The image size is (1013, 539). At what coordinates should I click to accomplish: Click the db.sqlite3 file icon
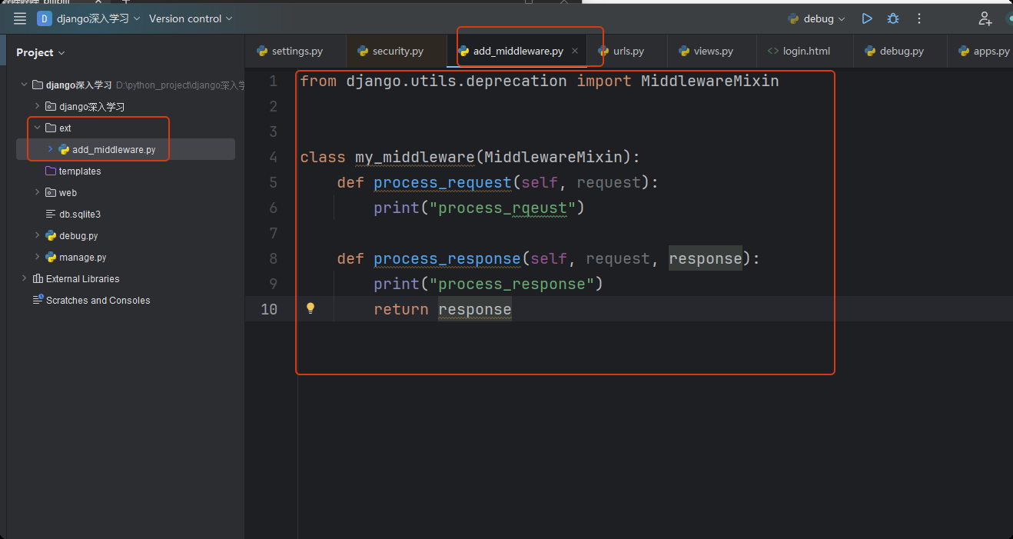[51, 214]
